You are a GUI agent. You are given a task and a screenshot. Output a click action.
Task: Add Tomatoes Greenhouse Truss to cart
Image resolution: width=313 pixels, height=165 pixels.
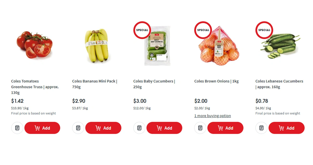click(42, 128)
